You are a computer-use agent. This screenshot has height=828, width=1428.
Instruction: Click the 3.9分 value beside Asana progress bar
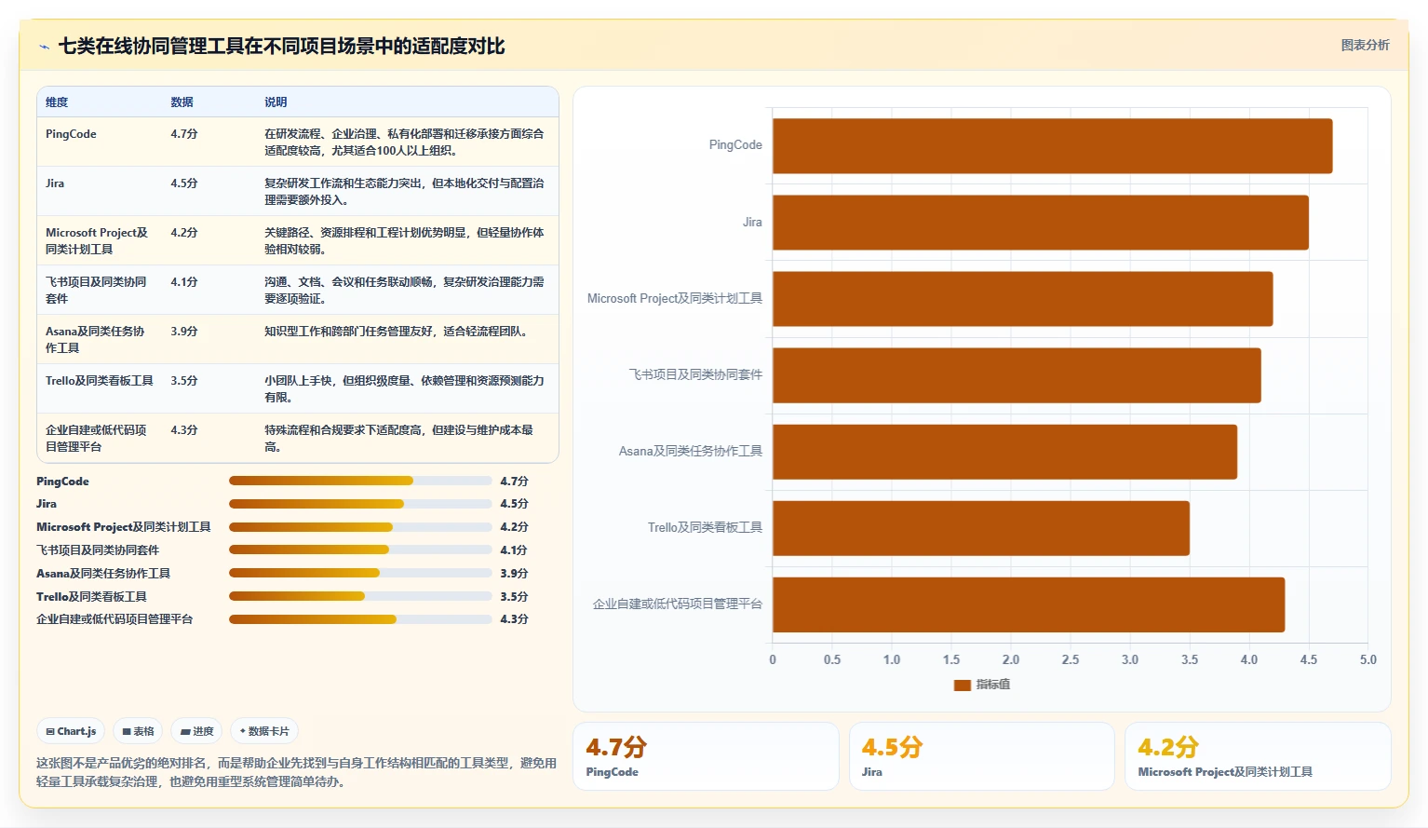point(514,574)
